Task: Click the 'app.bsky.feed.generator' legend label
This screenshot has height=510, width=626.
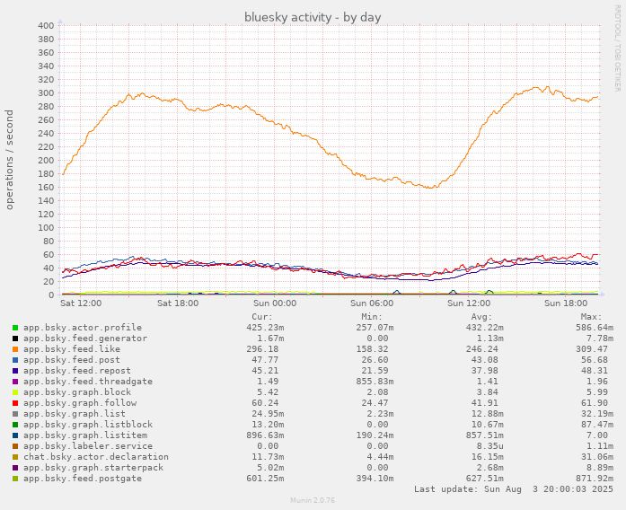Action: (x=85, y=339)
